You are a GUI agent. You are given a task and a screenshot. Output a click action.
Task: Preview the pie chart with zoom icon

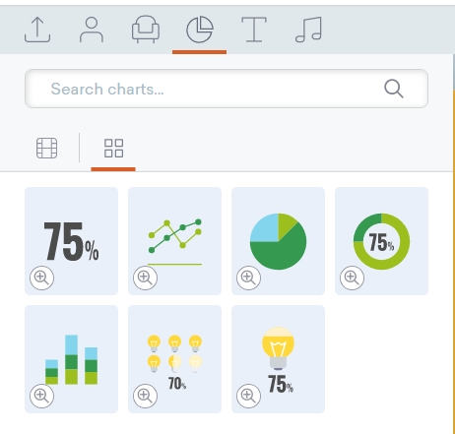(248, 278)
